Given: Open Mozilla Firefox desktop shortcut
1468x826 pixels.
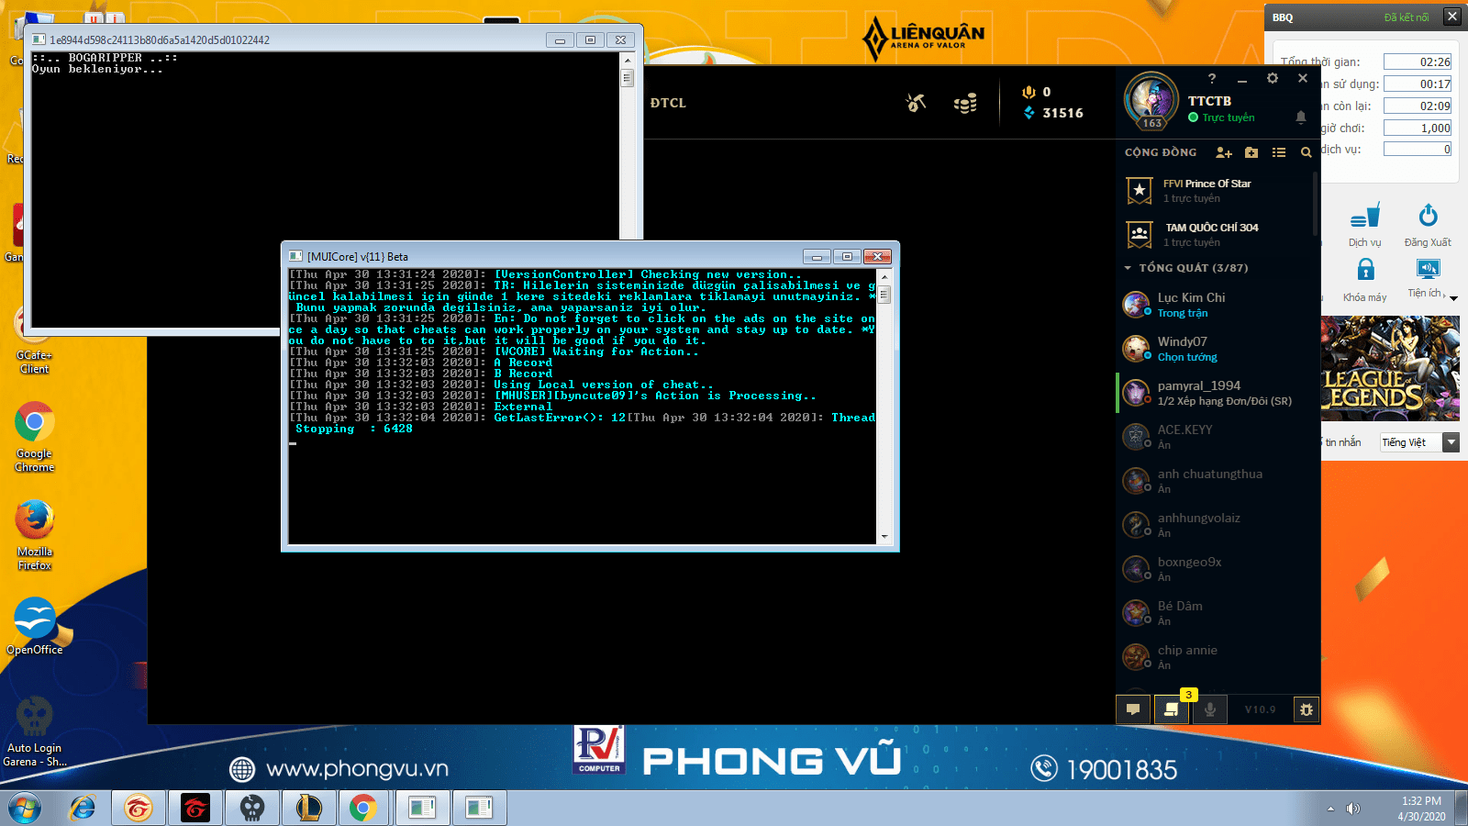Looking at the screenshot, I should [34, 535].
